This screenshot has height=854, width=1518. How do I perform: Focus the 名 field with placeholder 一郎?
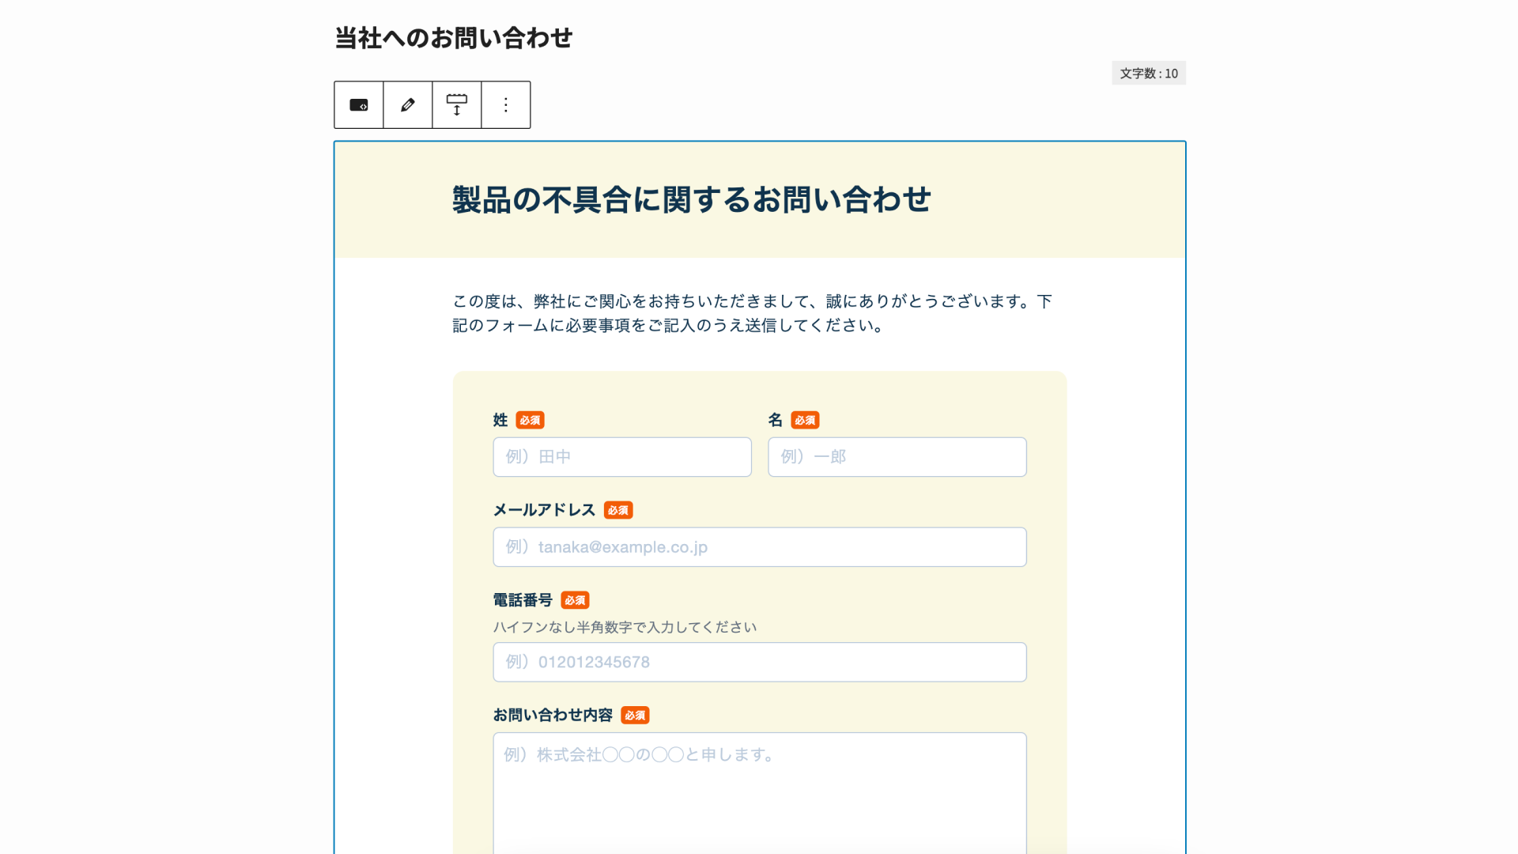[x=897, y=457]
